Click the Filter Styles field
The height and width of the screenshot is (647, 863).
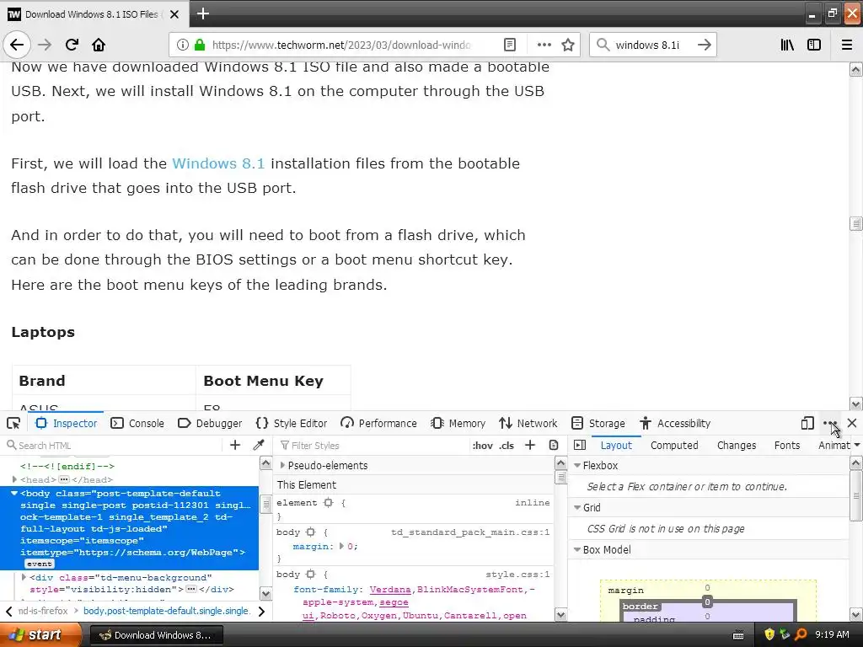coord(373,445)
